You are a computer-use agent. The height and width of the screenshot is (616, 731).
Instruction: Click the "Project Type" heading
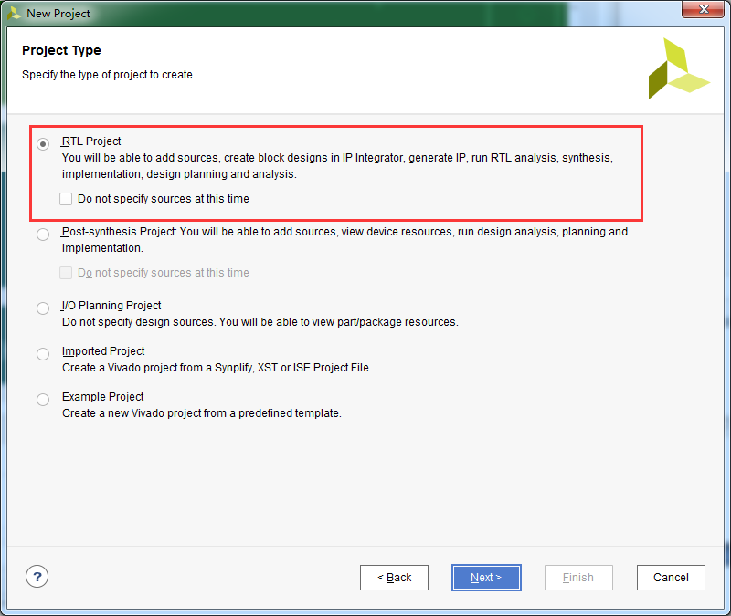coord(61,50)
